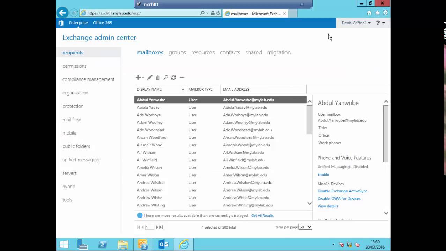Click the Office logo in the header
Screen dimensions: 446x251
pos(61,23)
